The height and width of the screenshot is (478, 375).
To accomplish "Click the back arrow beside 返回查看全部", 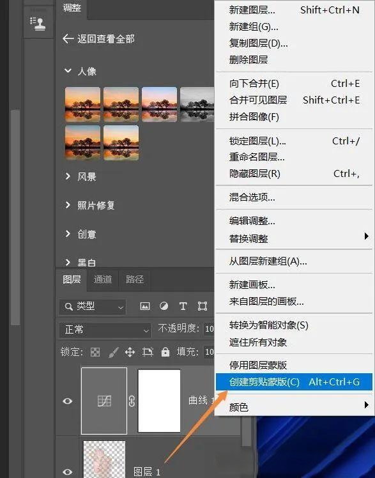I will (68, 39).
